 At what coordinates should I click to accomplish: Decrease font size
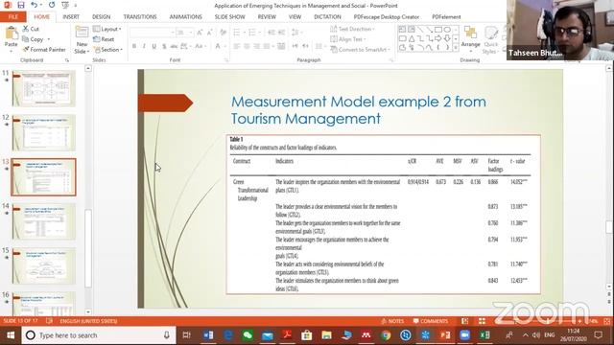(210, 33)
